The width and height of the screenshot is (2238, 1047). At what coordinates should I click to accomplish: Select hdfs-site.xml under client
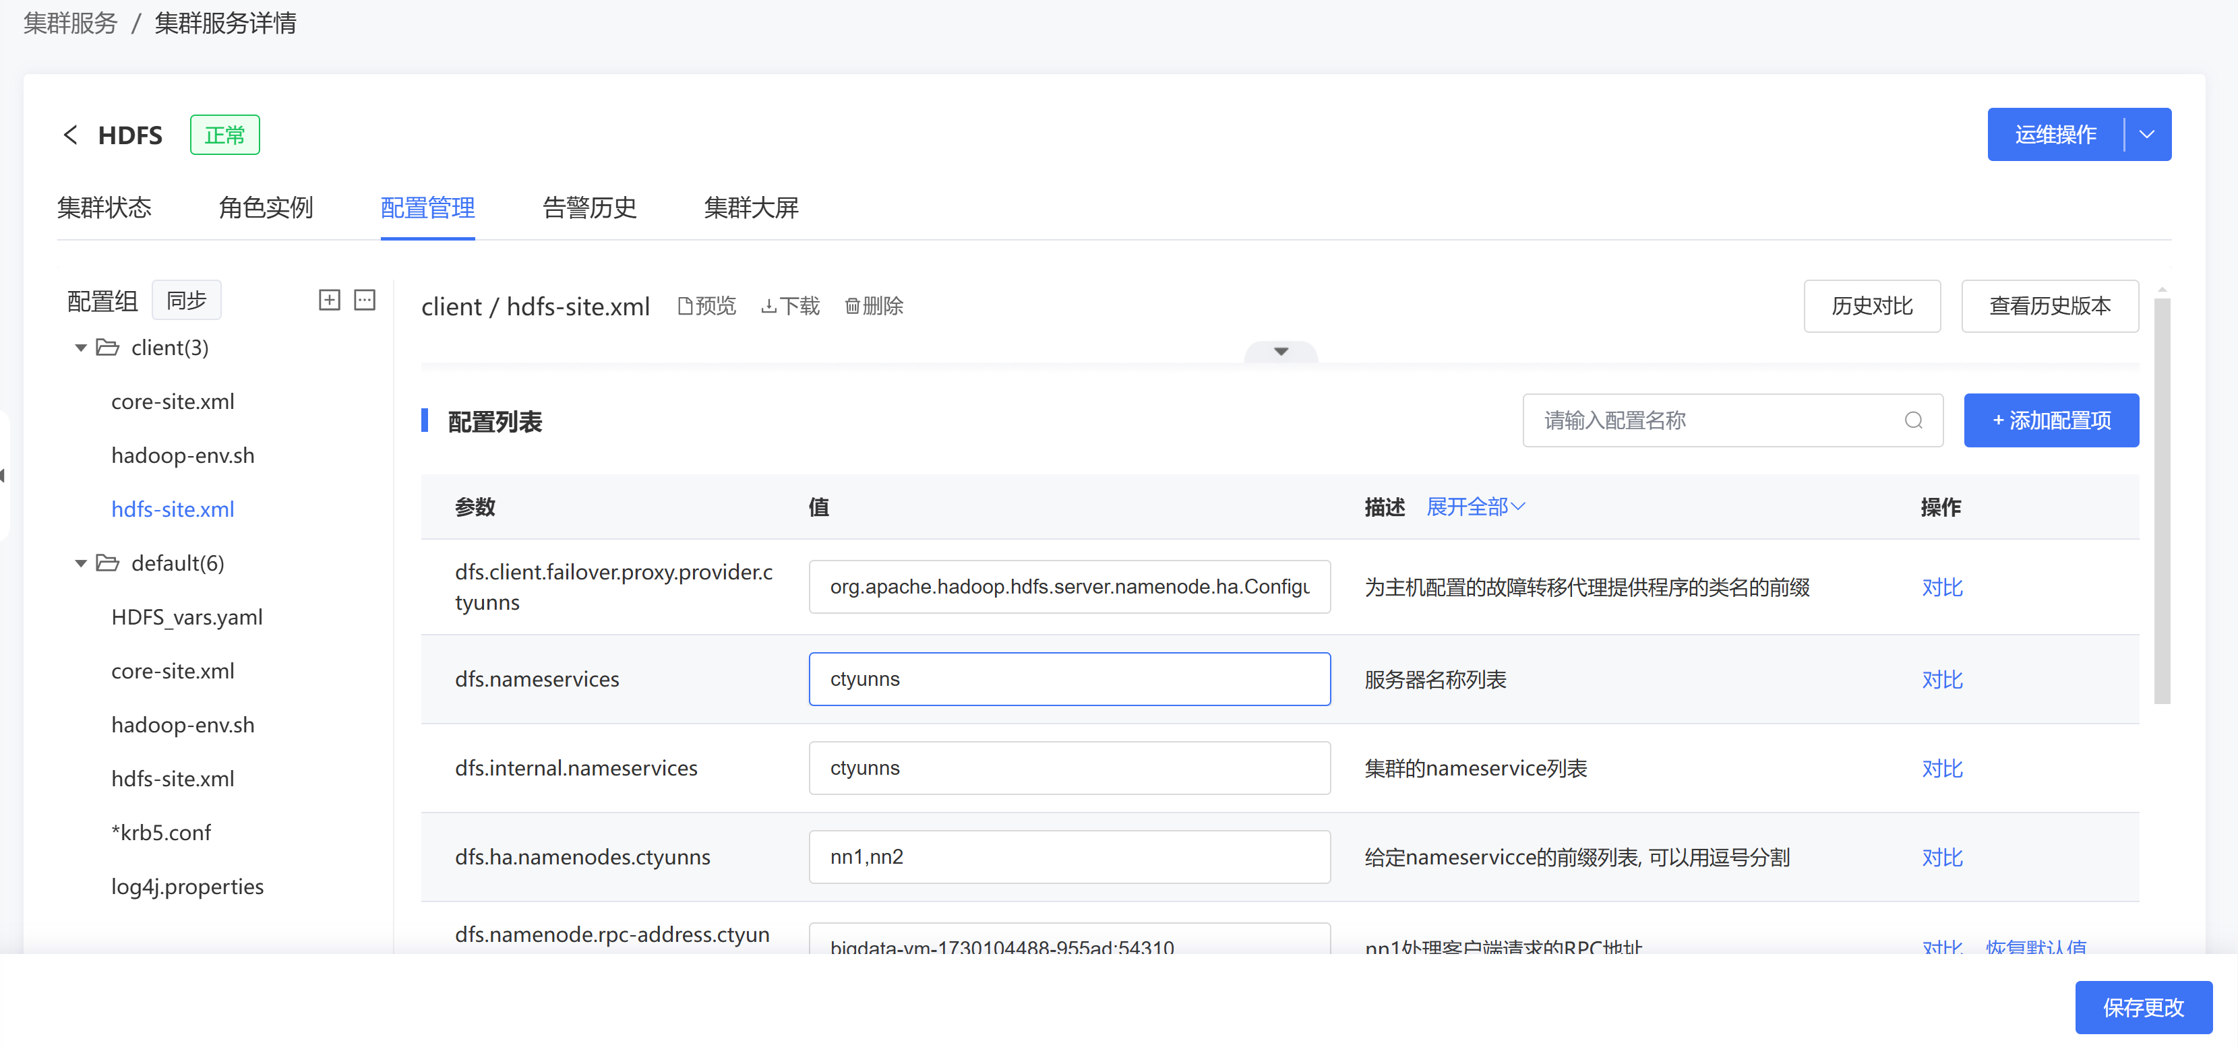pyautogui.click(x=173, y=509)
